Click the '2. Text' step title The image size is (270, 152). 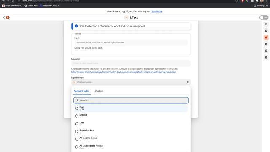[133, 17]
